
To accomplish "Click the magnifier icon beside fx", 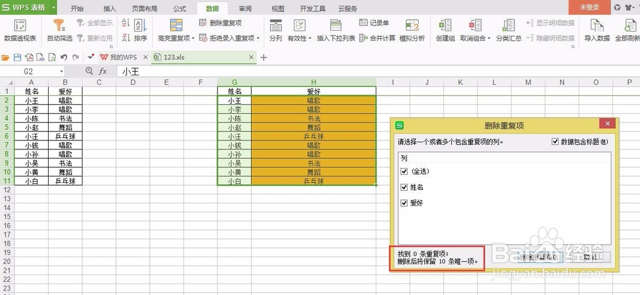I will (89, 72).
